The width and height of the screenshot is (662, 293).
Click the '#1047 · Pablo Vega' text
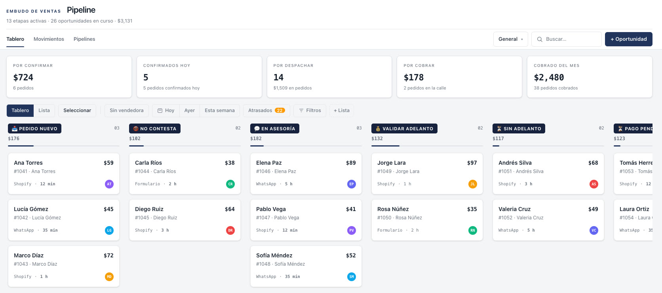tap(278, 218)
